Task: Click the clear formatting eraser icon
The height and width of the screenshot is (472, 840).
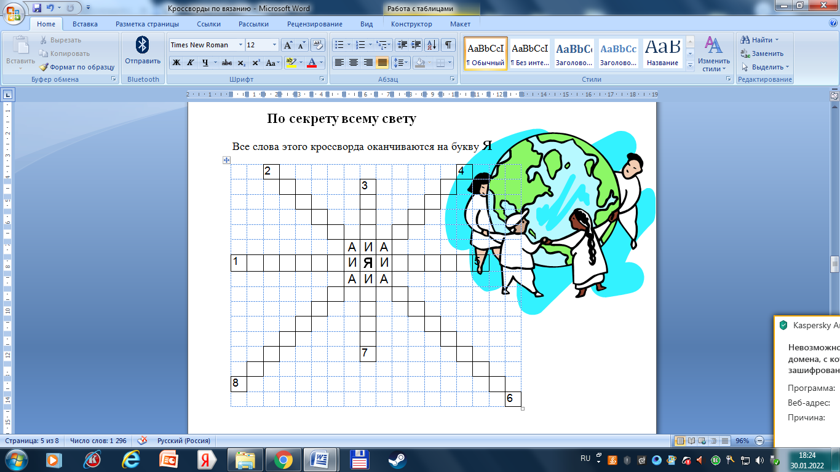Action: click(317, 45)
